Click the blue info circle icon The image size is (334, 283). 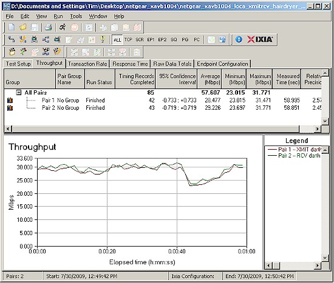click(x=239, y=39)
